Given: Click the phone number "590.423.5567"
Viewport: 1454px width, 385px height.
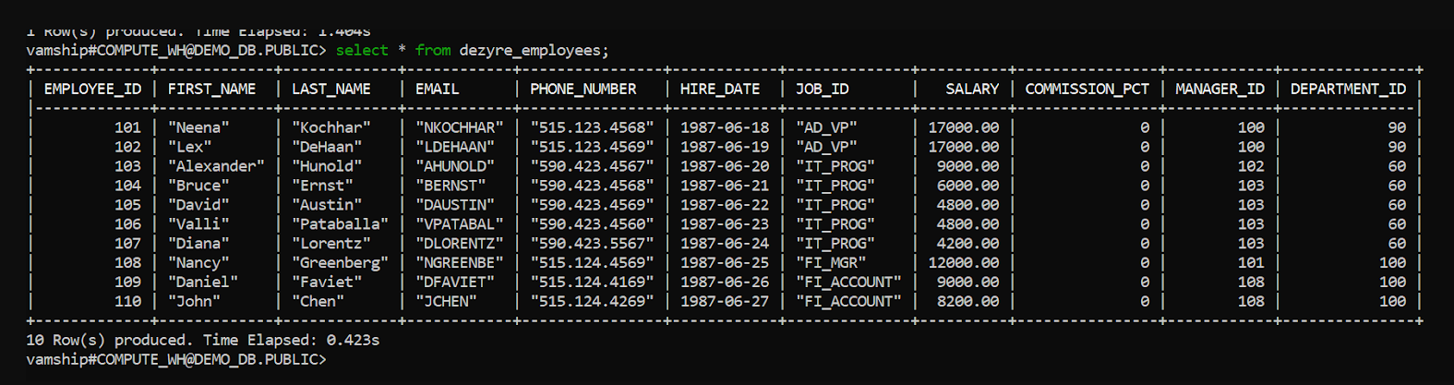Looking at the screenshot, I should [592, 243].
